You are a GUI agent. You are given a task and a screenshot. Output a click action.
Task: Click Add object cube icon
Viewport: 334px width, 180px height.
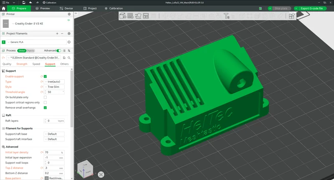pyautogui.click(x=123, y=16)
